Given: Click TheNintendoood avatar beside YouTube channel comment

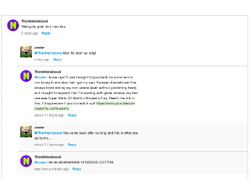Looking at the screenshot, I should [x=26, y=76].
